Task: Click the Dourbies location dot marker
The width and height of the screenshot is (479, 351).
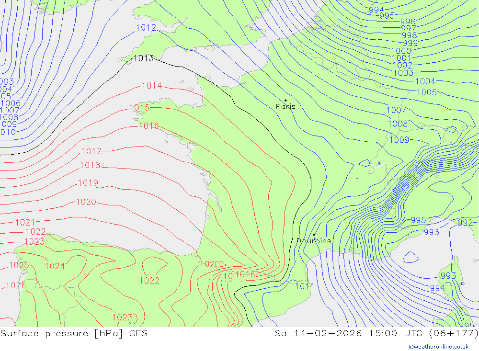Action: pos(314,235)
